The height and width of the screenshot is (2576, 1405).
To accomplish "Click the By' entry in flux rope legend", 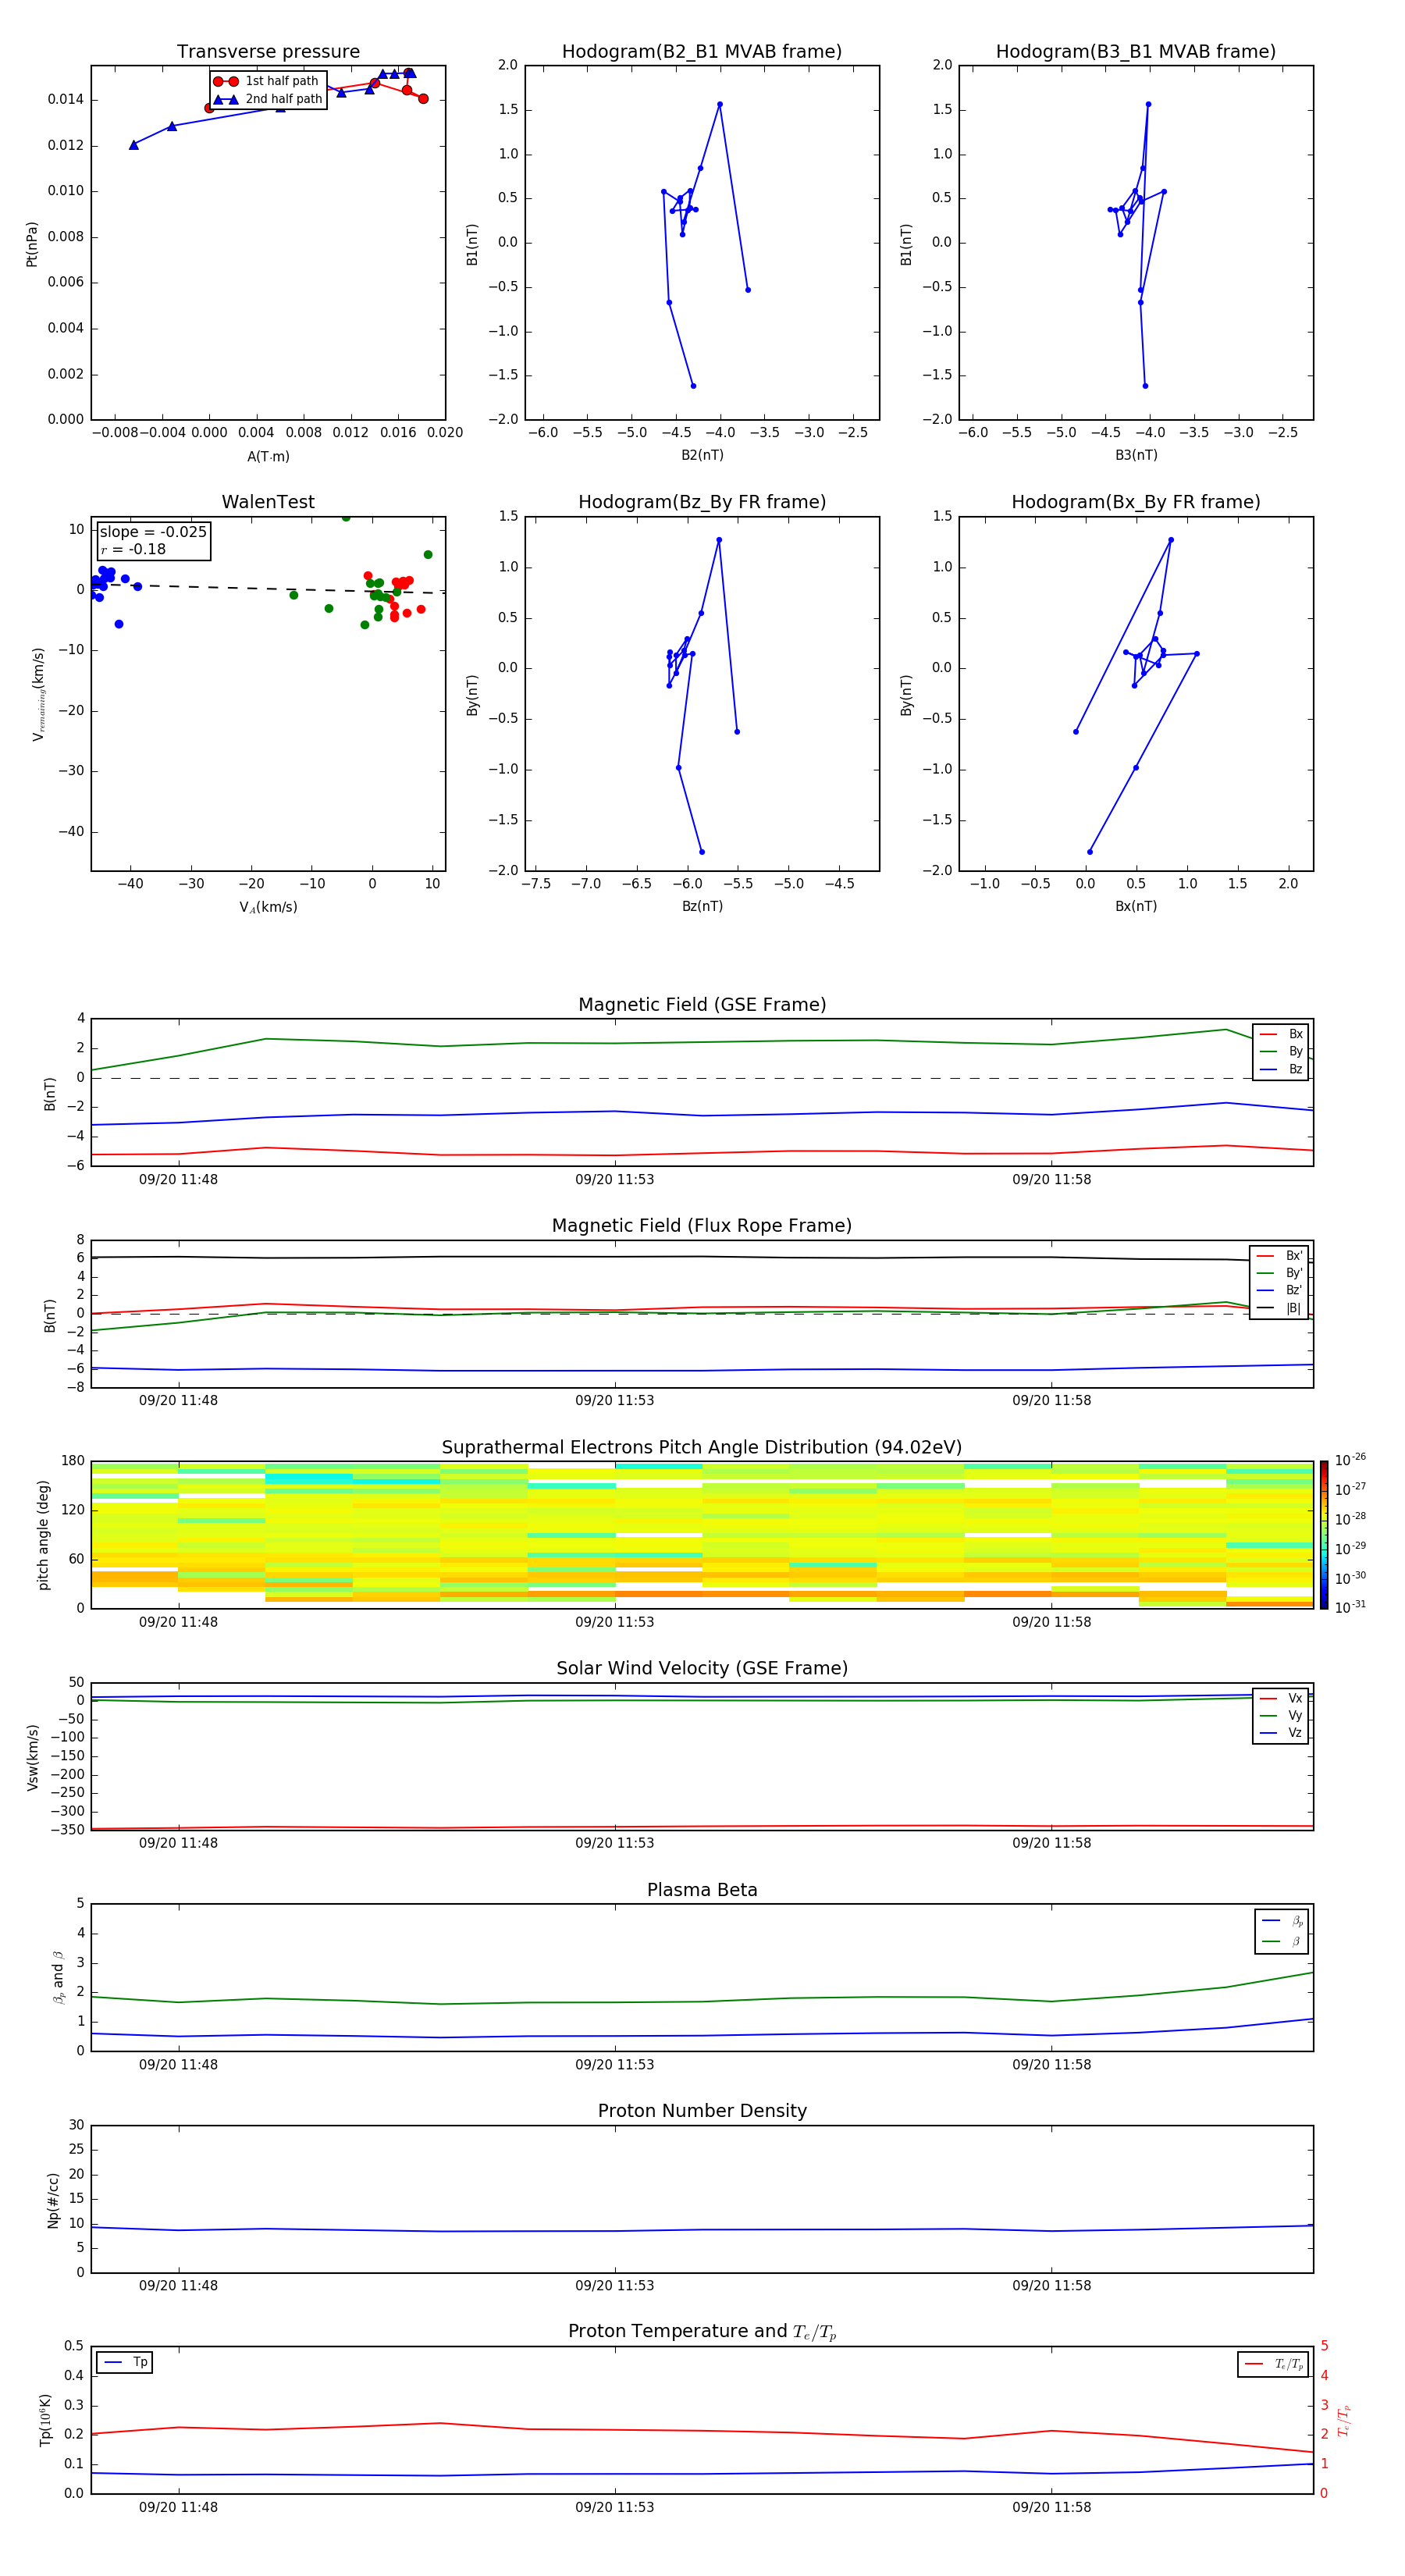I will (x=1279, y=1274).
